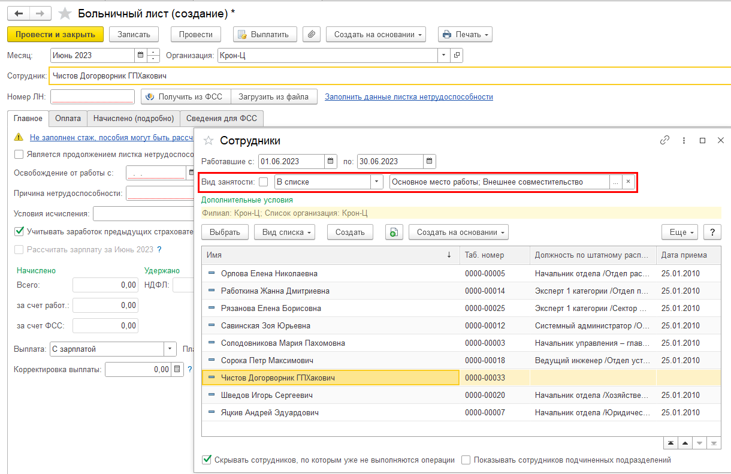Image resolution: width=731 pixels, height=474 pixels.
Task: Click Получить из ФСС button
Action: click(x=185, y=96)
